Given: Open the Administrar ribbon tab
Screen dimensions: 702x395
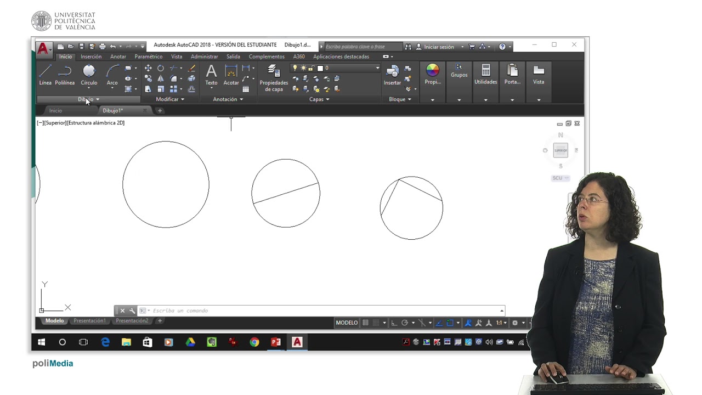Looking at the screenshot, I should pos(204,57).
